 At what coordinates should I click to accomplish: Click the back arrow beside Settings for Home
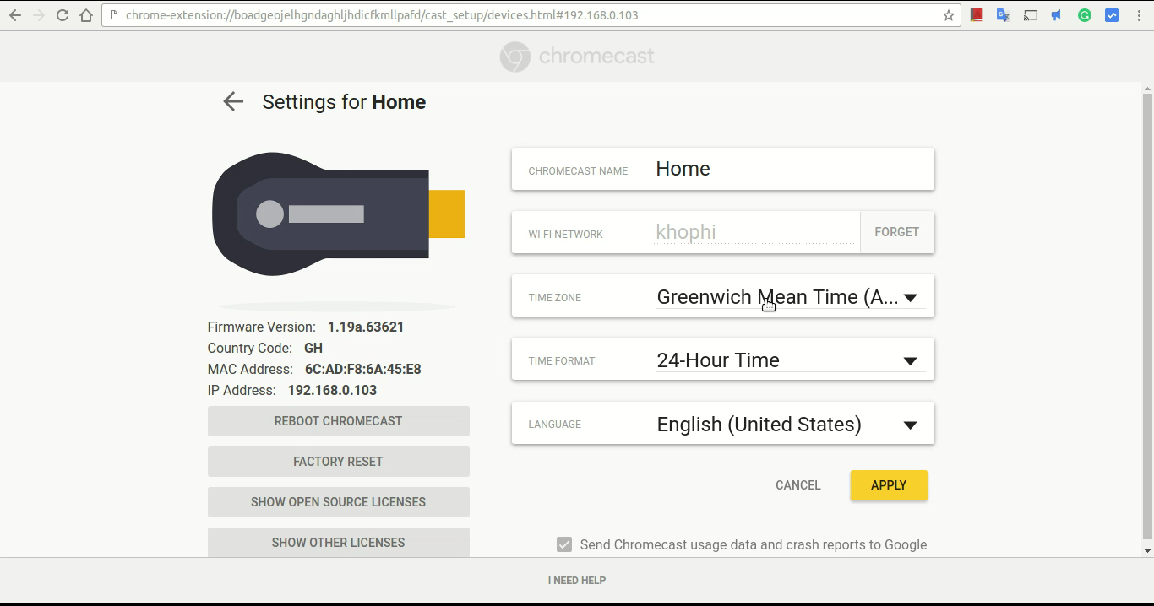232,102
